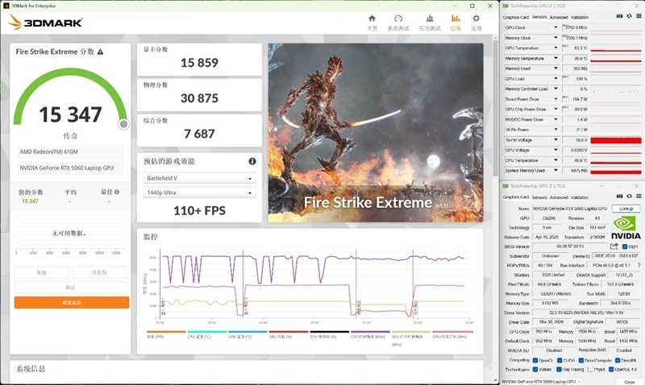Click the grey knob on the score gauge
This screenshot has height=385, width=645.
[123, 124]
